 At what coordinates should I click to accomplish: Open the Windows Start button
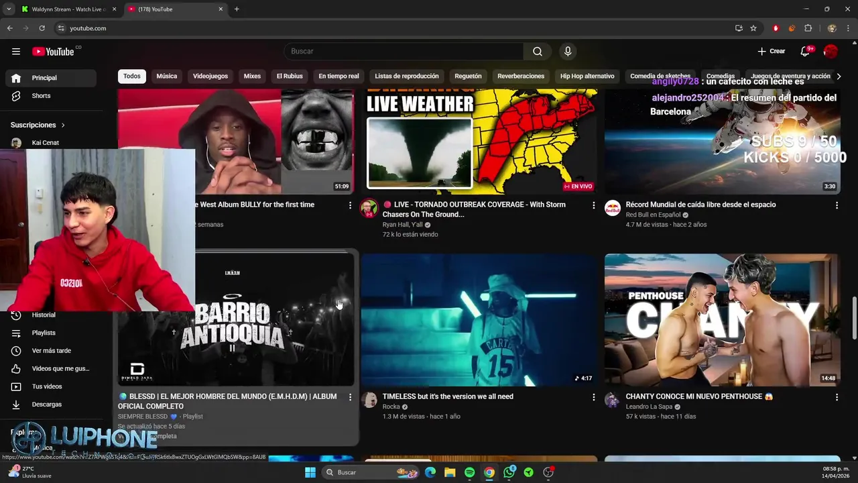(310, 472)
